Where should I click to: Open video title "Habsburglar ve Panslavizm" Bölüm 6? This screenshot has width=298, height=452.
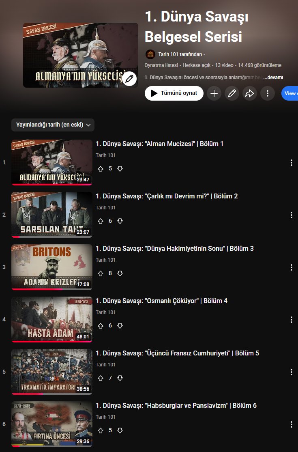[176, 406]
